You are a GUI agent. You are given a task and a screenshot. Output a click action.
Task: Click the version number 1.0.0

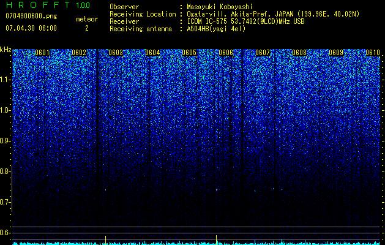coord(83,5)
